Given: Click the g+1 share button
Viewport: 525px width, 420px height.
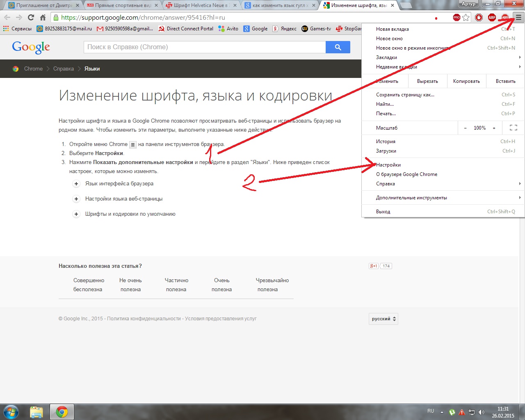Looking at the screenshot, I should pyautogui.click(x=373, y=266).
